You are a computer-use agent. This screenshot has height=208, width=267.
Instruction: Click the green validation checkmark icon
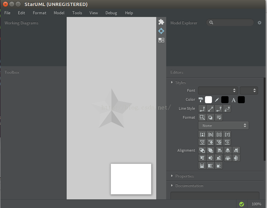[241, 204]
